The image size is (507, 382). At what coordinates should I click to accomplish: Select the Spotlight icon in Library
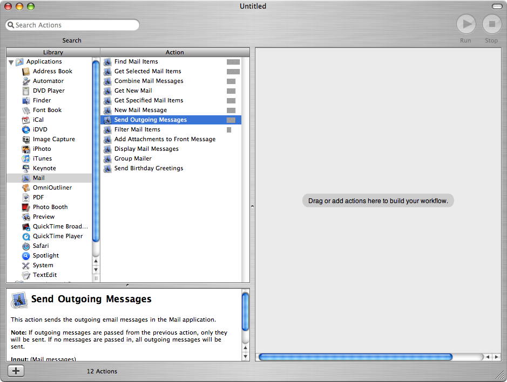[x=26, y=255]
